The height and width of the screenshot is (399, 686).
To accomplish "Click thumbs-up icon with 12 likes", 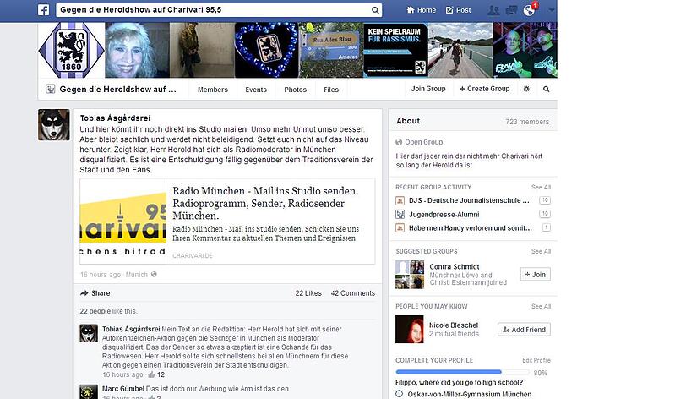I will tap(151, 375).
